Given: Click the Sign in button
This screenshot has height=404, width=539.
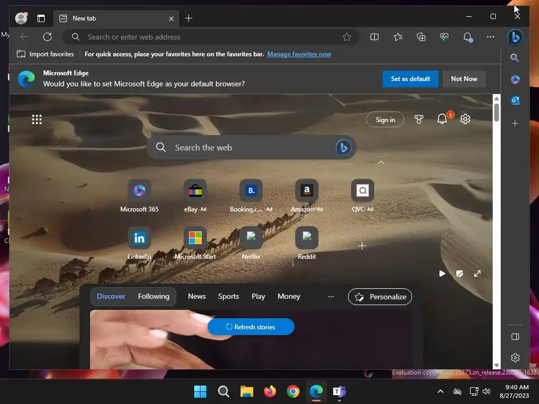Looking at the screenshot, I should pyautogui.click(x=385, y=119).
